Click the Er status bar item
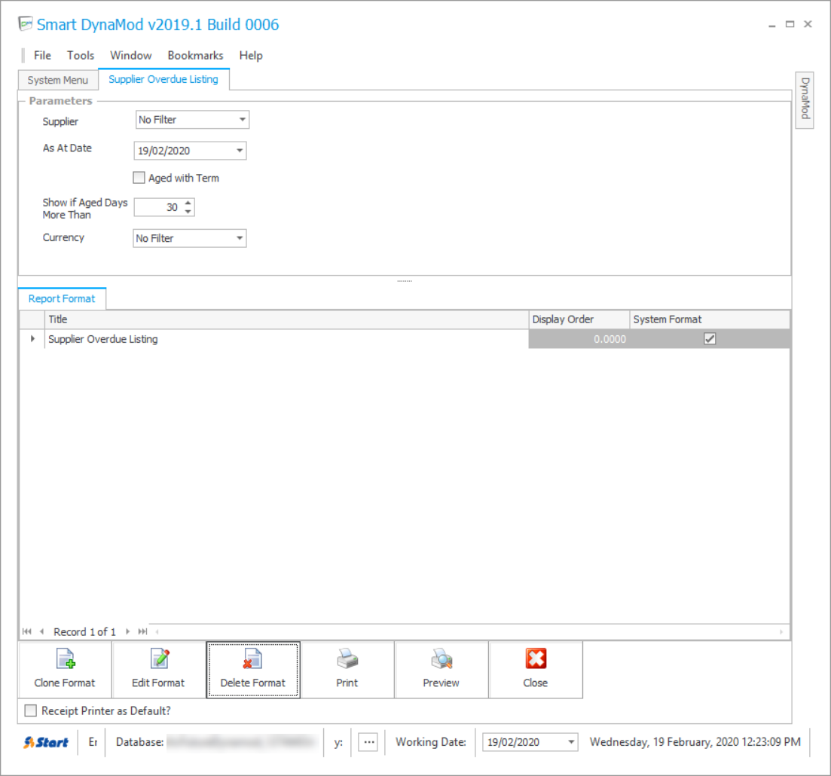 click(92, 742)
